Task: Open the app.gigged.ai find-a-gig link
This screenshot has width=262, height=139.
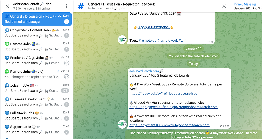Action: pyautogui.click(x=174, y=107)
